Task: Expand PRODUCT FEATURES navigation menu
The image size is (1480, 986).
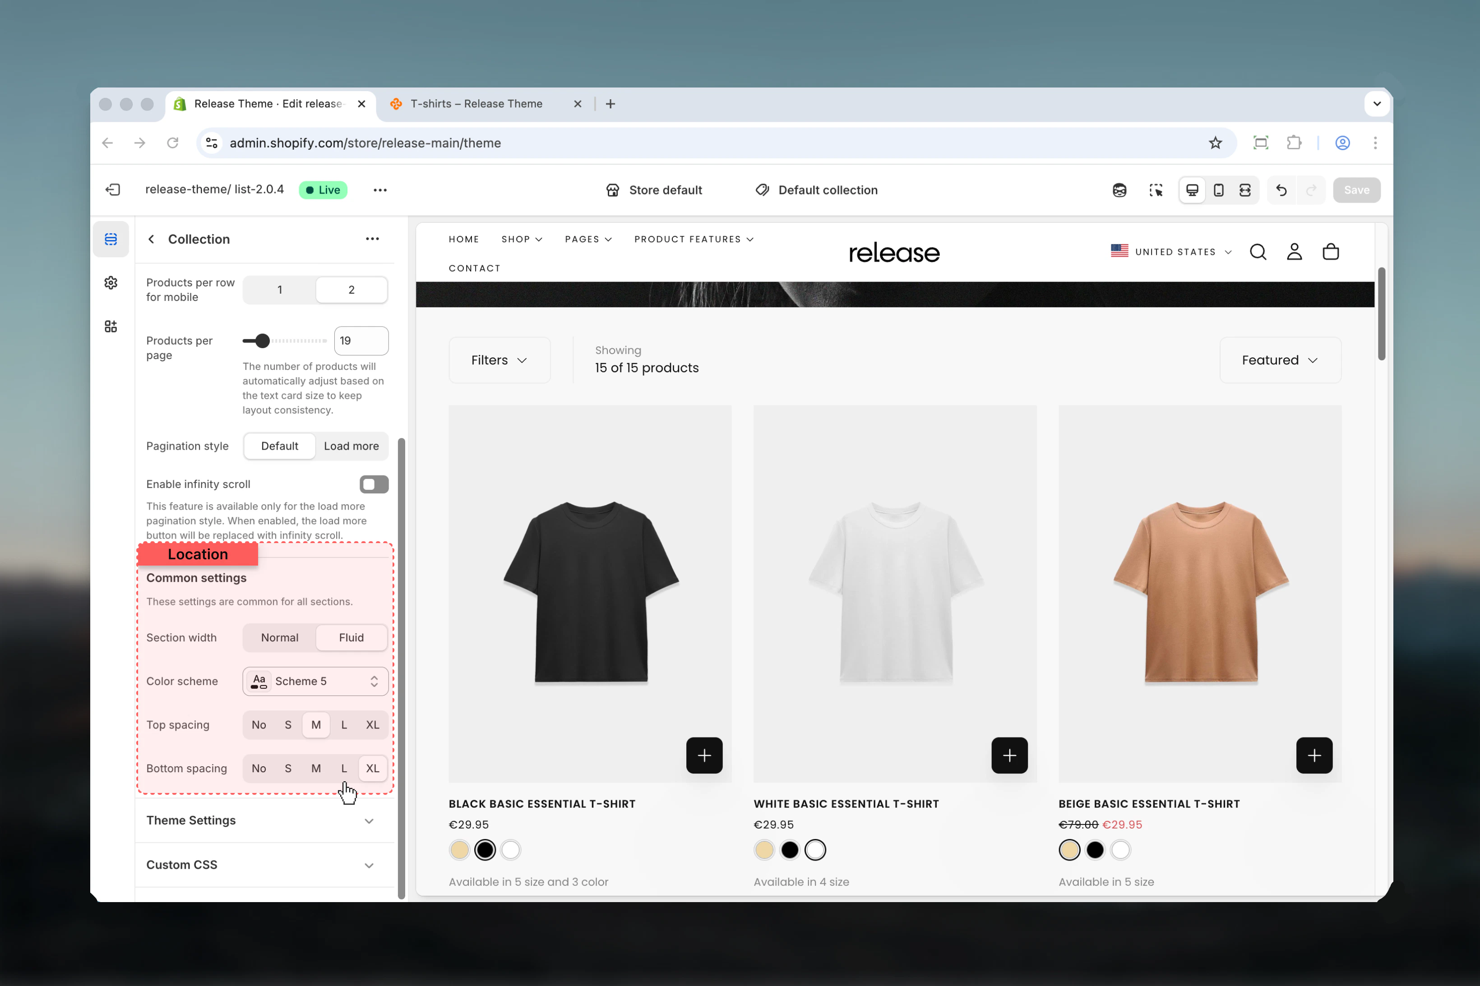Action: tap(694, 240)
